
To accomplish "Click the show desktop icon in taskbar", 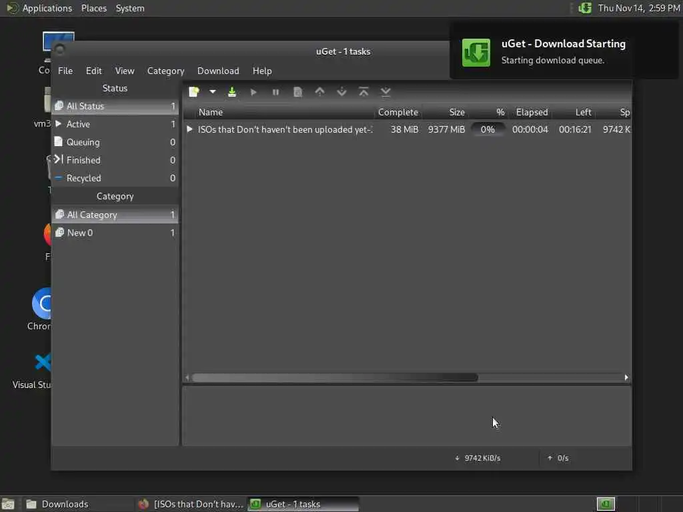I will 8,504.
